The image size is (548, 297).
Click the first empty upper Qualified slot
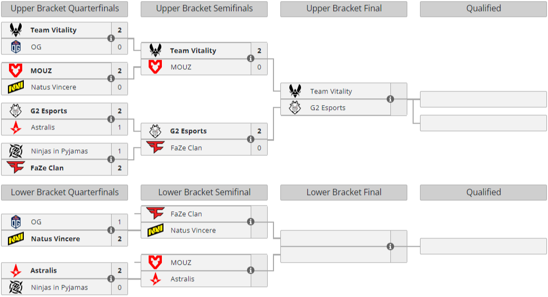pyautogui.click(x=483, y=99)
